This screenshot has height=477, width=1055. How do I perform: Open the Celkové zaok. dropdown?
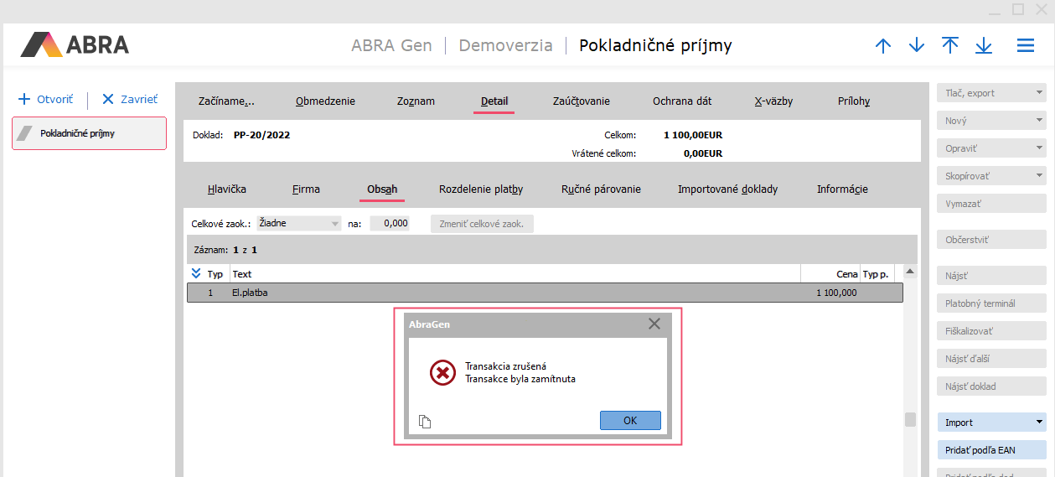(x=299, y=224)
